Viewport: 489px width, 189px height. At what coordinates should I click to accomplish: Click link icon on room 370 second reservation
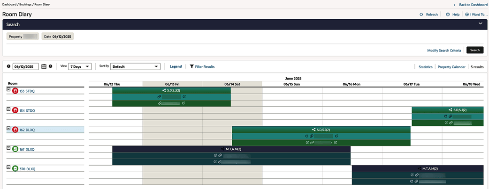coord(416,181)
